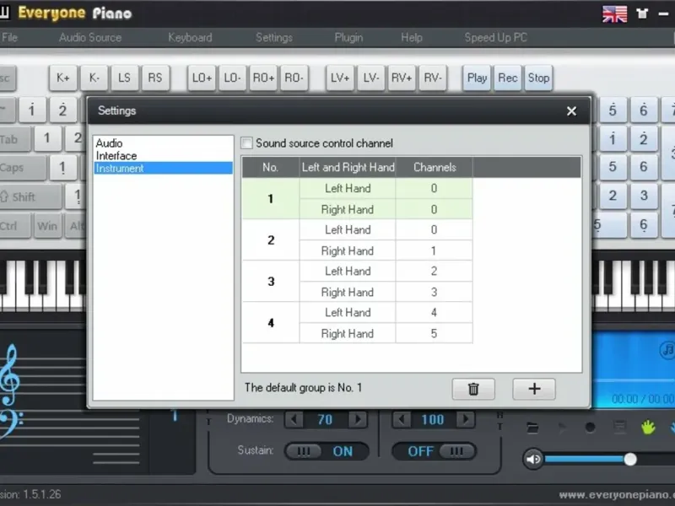The width and height of the screenshot is (675, 506).
Task: Click the Everyone Piano logo icon
Action: point(4,13)
